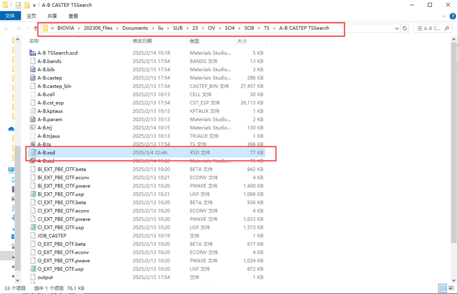Select the A-B.castep file icon
Viewport: 458px width, 294px height.
point(33,78)
